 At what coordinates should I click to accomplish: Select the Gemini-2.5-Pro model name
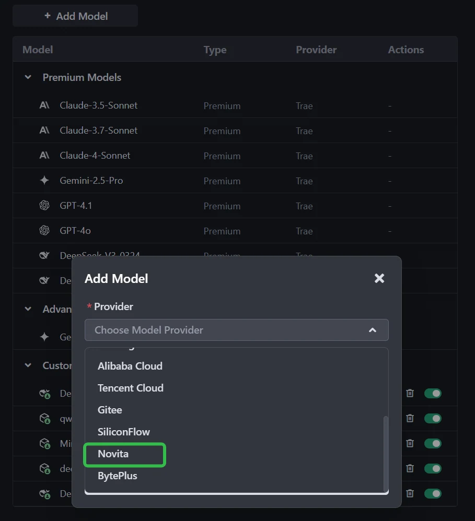tap(91, 181)
